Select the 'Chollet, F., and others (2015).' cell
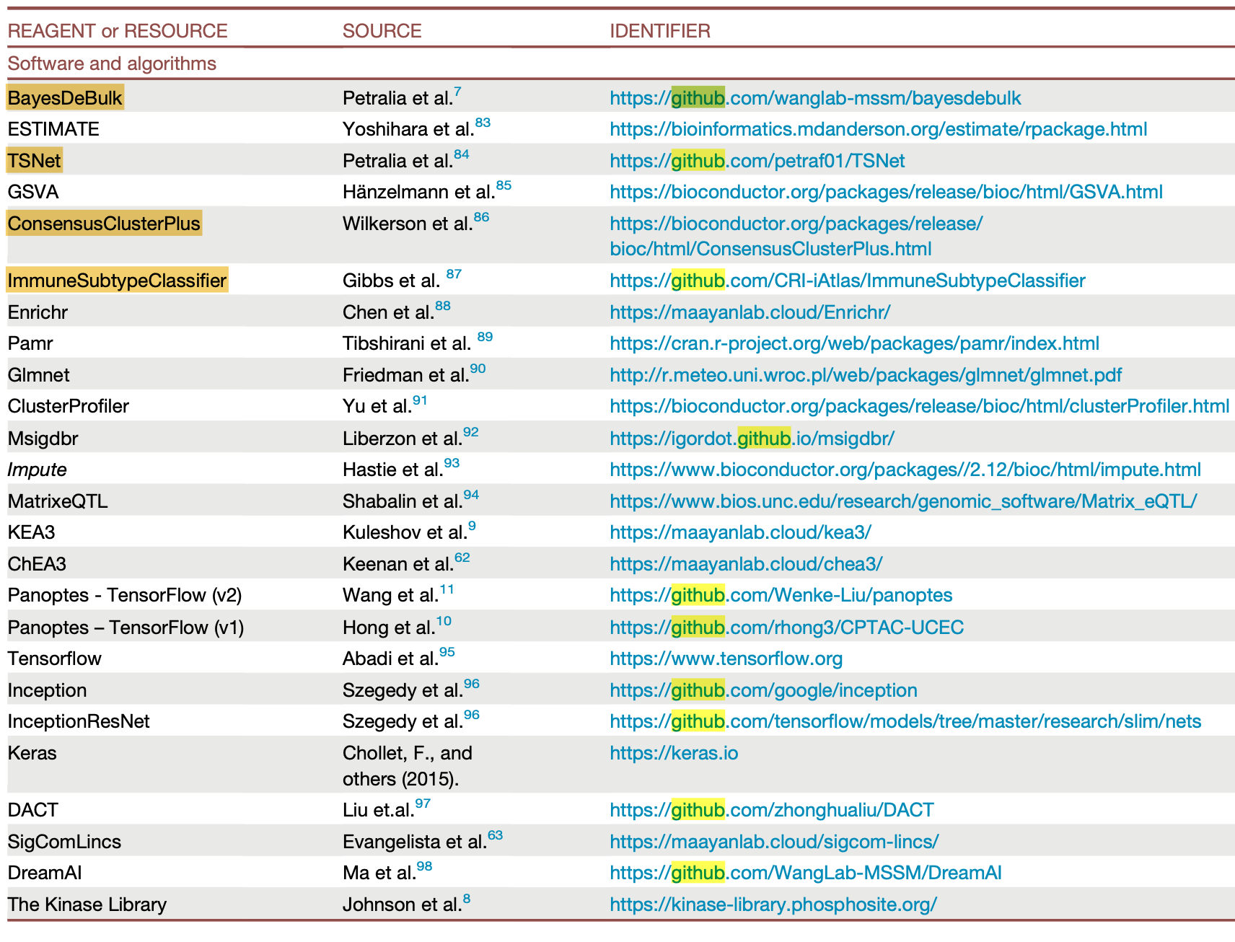1235x942 pixels. click(408, 766)
